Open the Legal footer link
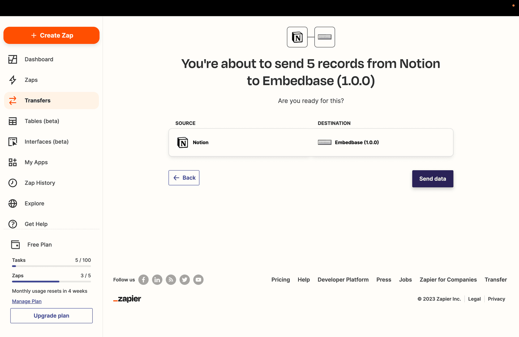This screenshot has width=519, height=337. click(x=474, y=299)
